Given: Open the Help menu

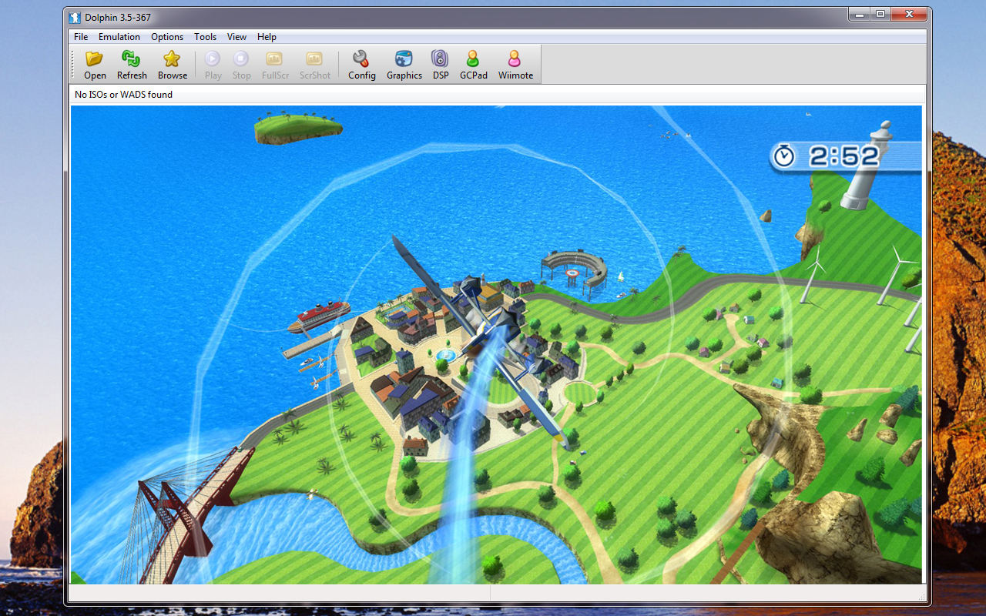Looking at the screenshot, I should click(x=267, y=37).
